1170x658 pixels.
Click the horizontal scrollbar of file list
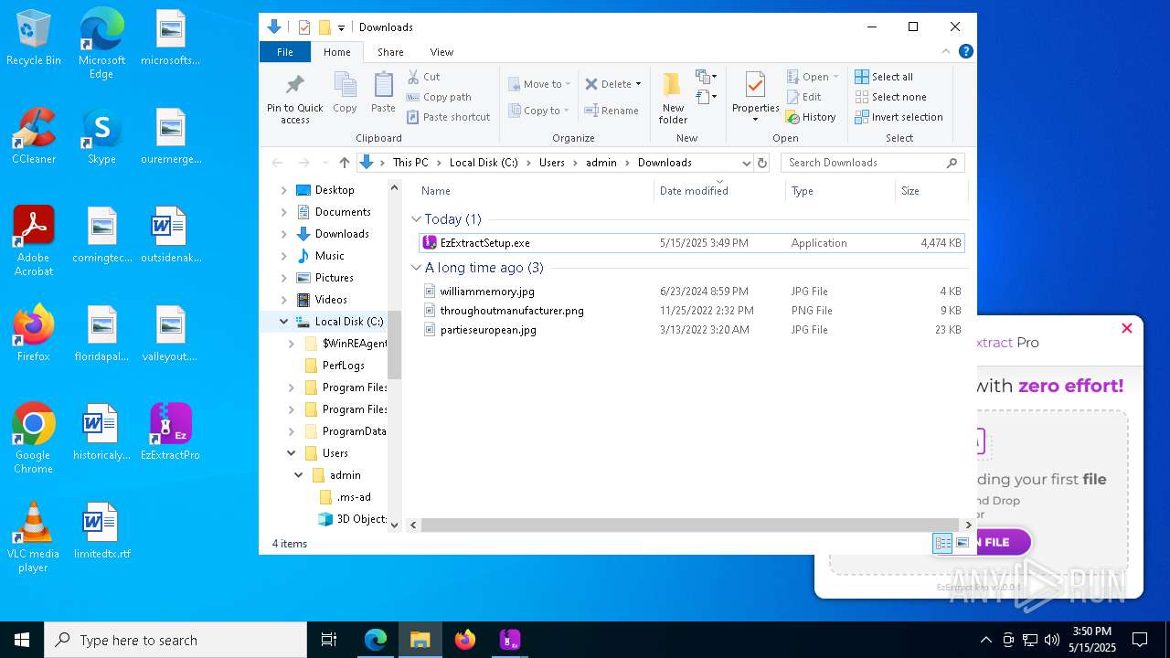pos(689,525)
